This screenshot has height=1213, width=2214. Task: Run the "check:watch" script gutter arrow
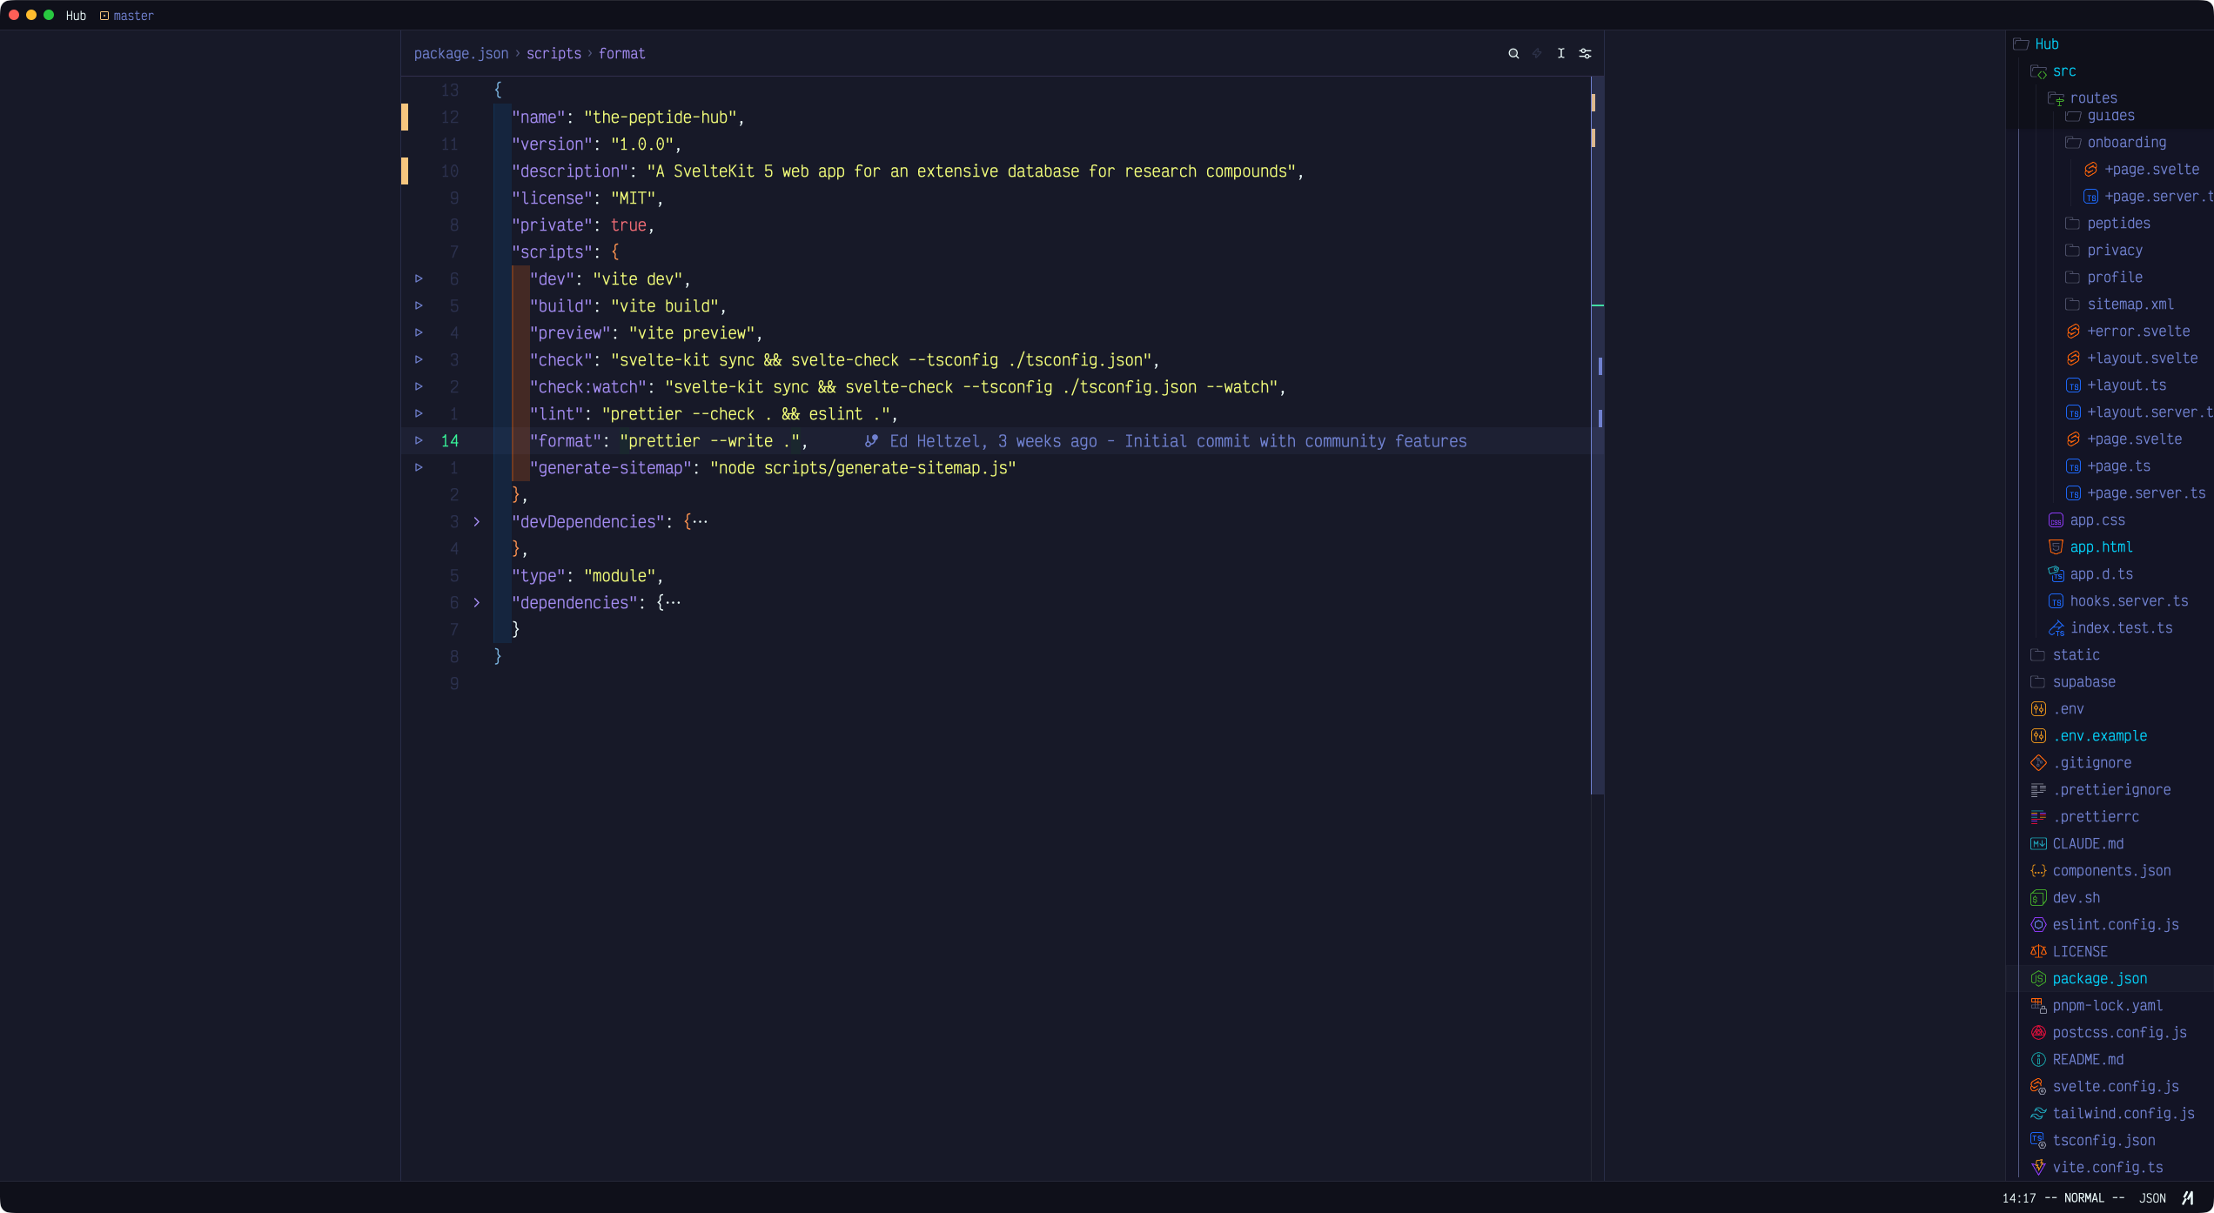(x=419, y=386)
